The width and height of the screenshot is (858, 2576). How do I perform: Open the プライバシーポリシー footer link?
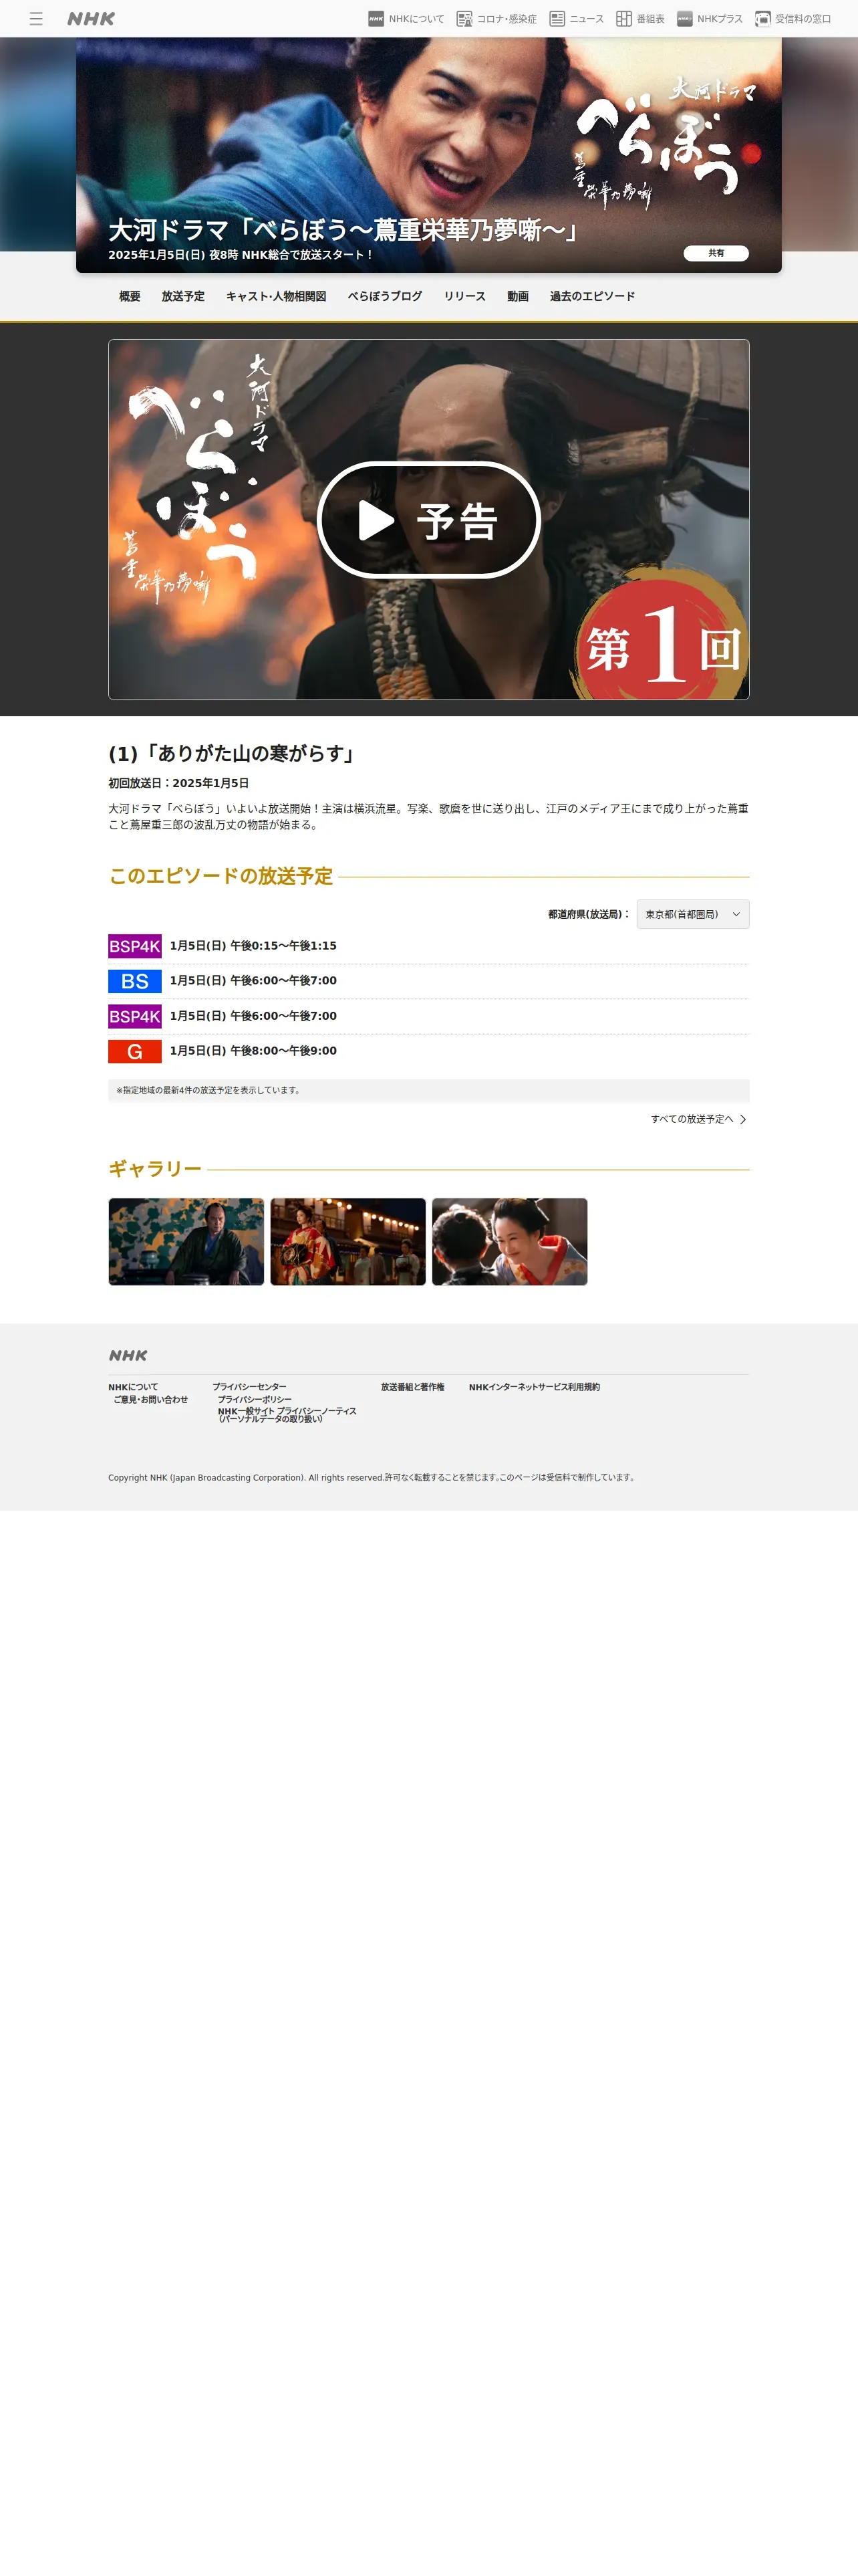point(255,1399)
